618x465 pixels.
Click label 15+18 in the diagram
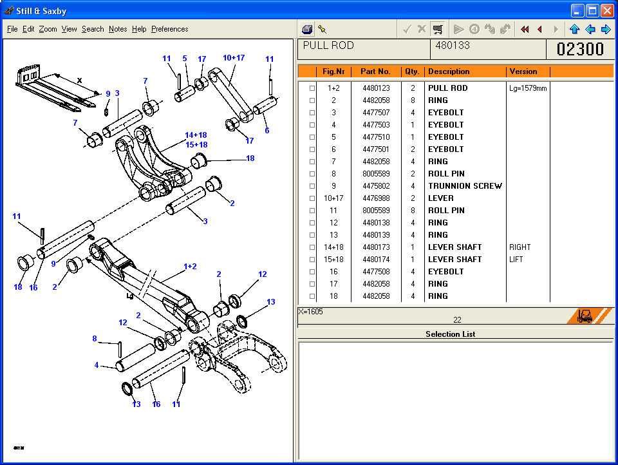pos(196,145)
